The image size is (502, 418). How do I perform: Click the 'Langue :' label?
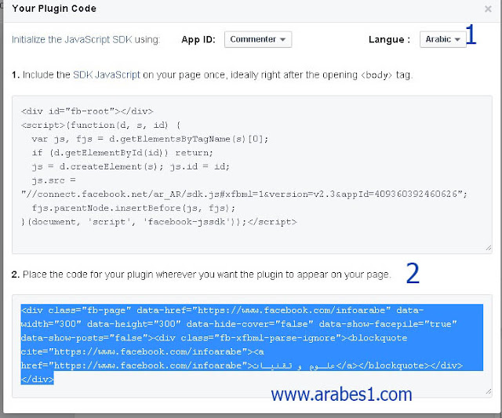pos(389,40)
